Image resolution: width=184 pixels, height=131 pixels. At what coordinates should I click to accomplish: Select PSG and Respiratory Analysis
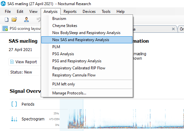click(x=87, y=61)
